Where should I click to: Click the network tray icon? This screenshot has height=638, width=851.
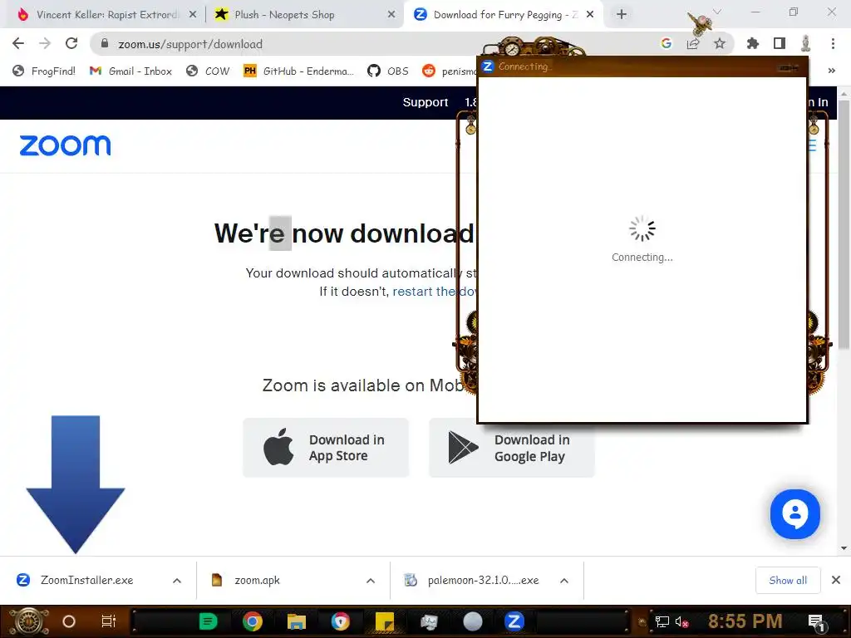click(662, 621)
